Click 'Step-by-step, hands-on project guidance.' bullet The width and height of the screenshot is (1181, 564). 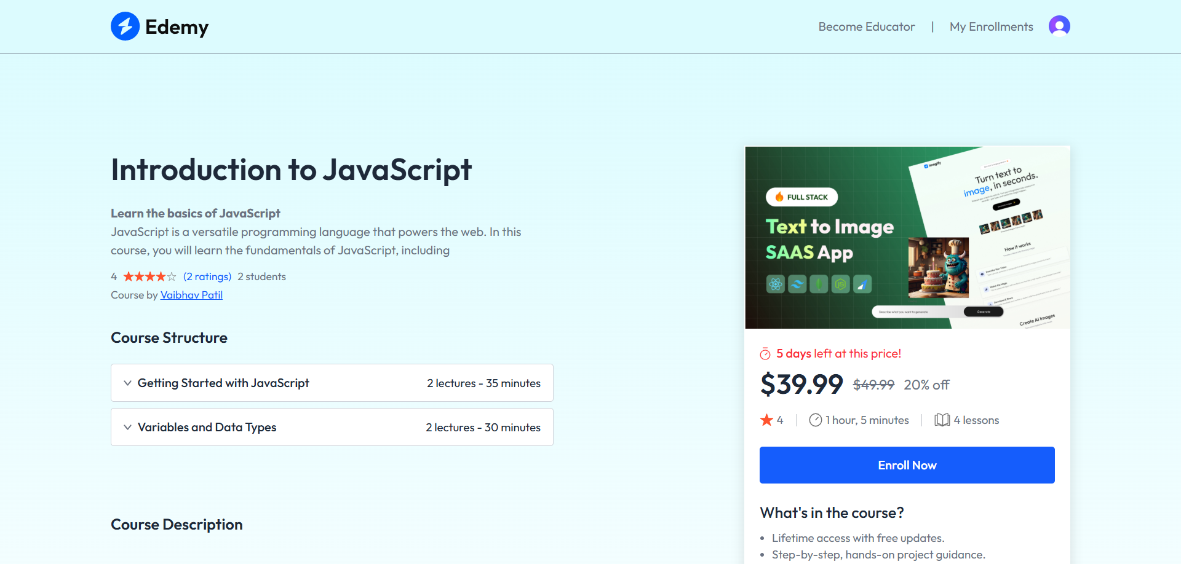click(x=878, y=555)
